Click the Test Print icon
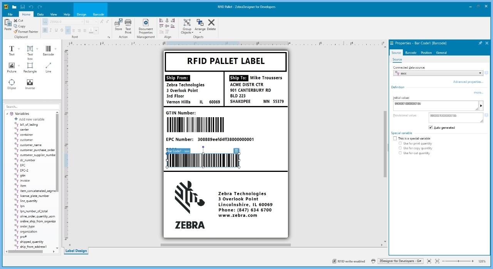 (x=127, y=24)
